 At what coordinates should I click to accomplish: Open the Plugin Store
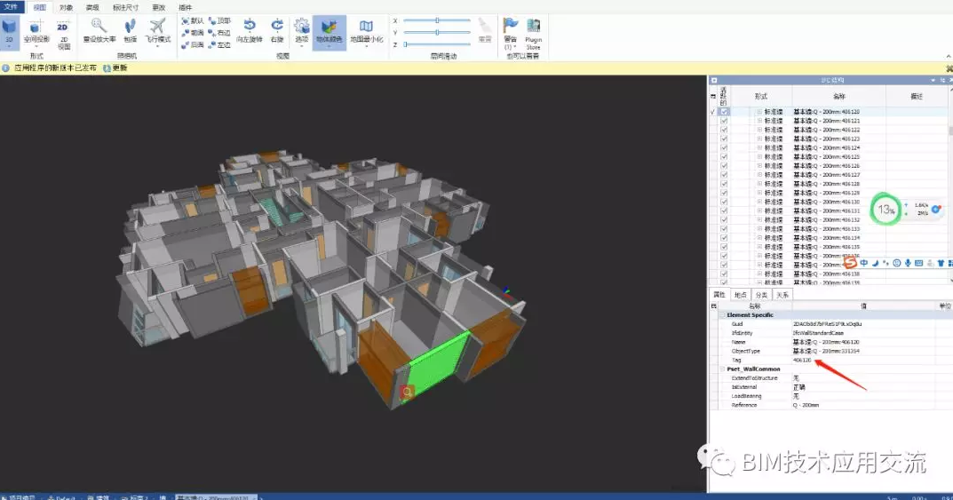(533, 34)
